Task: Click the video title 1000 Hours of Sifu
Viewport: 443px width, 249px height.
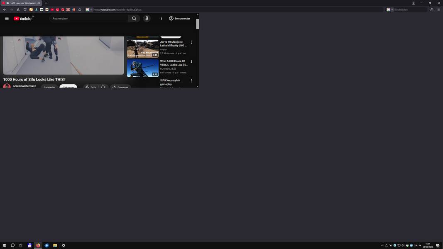Action: pyautogui.click(x=34, y=79)
